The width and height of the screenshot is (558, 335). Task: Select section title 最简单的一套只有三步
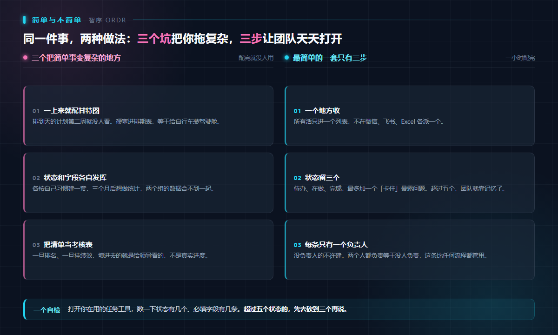click(x=330, y=58)
